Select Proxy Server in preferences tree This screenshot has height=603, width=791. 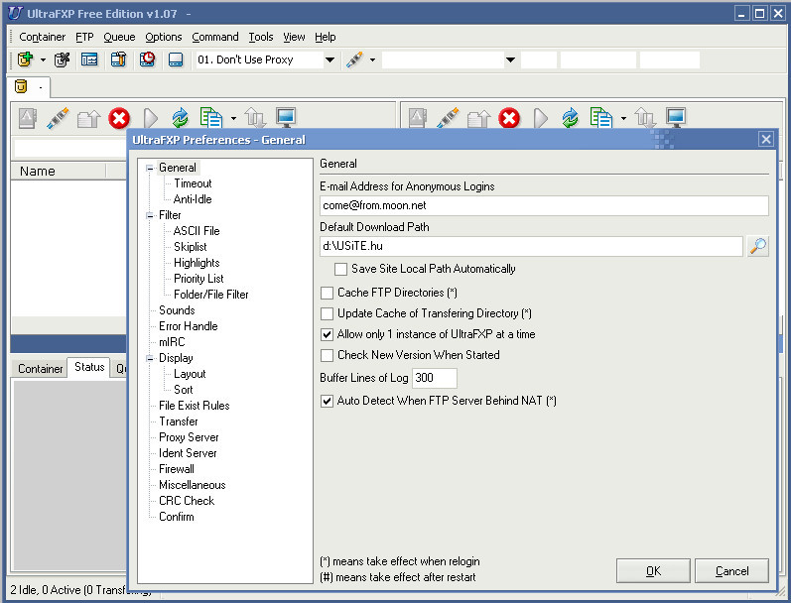[189, 437]
